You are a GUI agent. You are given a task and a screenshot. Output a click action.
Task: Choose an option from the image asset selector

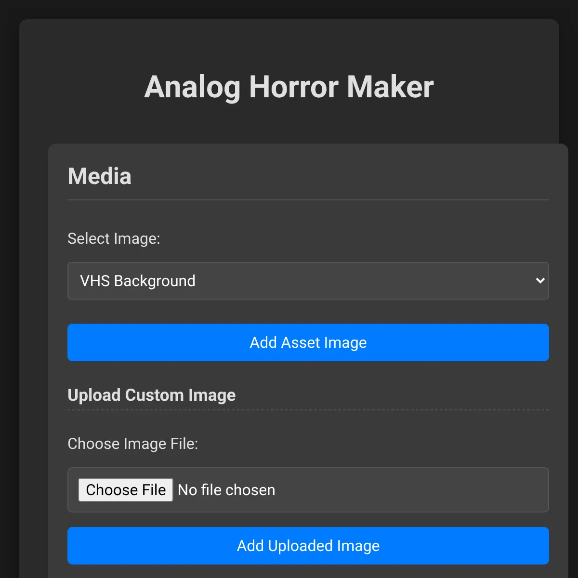coord(308,281)
